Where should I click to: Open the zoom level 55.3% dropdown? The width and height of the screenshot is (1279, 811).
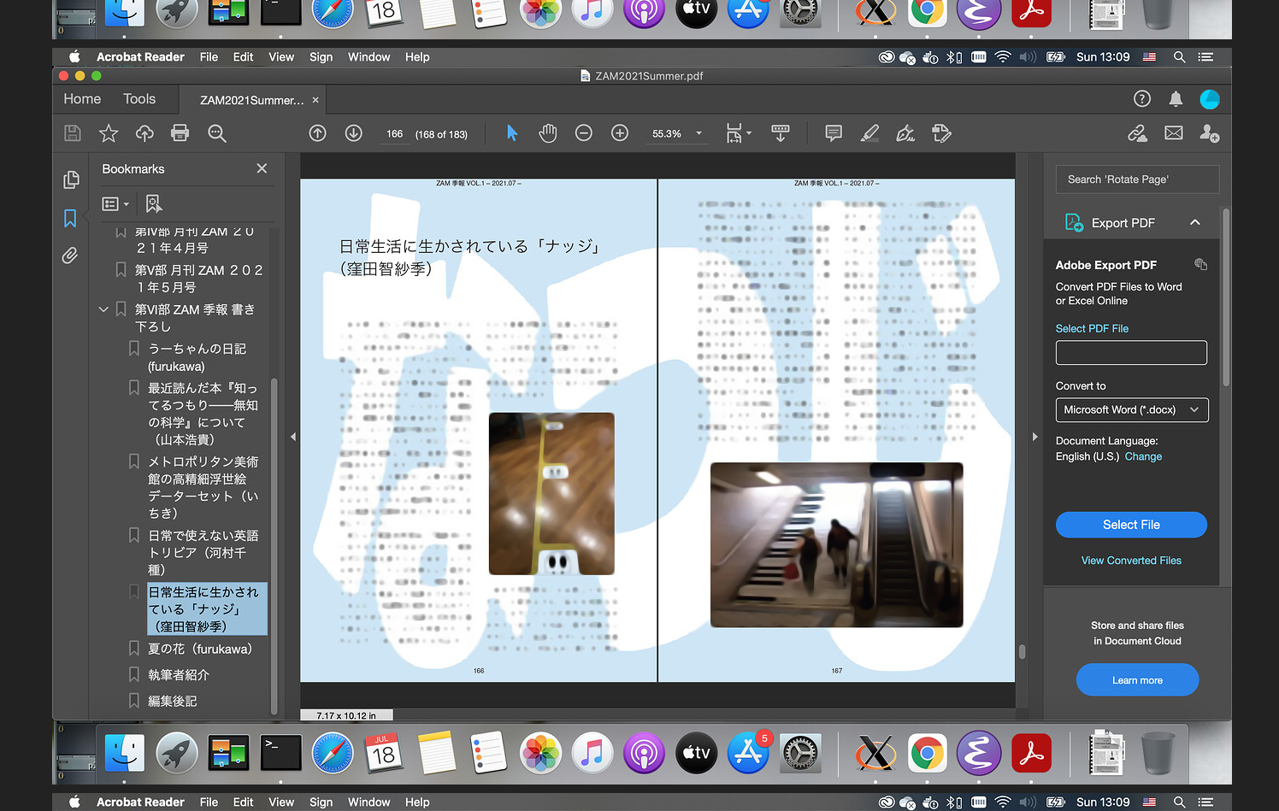click(x=698, y=133)
